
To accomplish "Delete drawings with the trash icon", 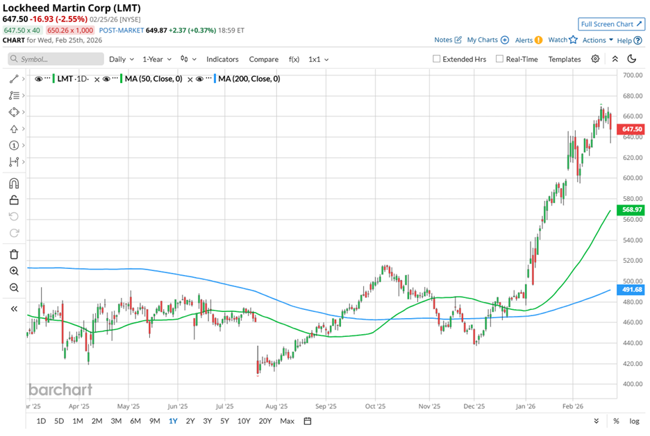I will pos(13,254).
